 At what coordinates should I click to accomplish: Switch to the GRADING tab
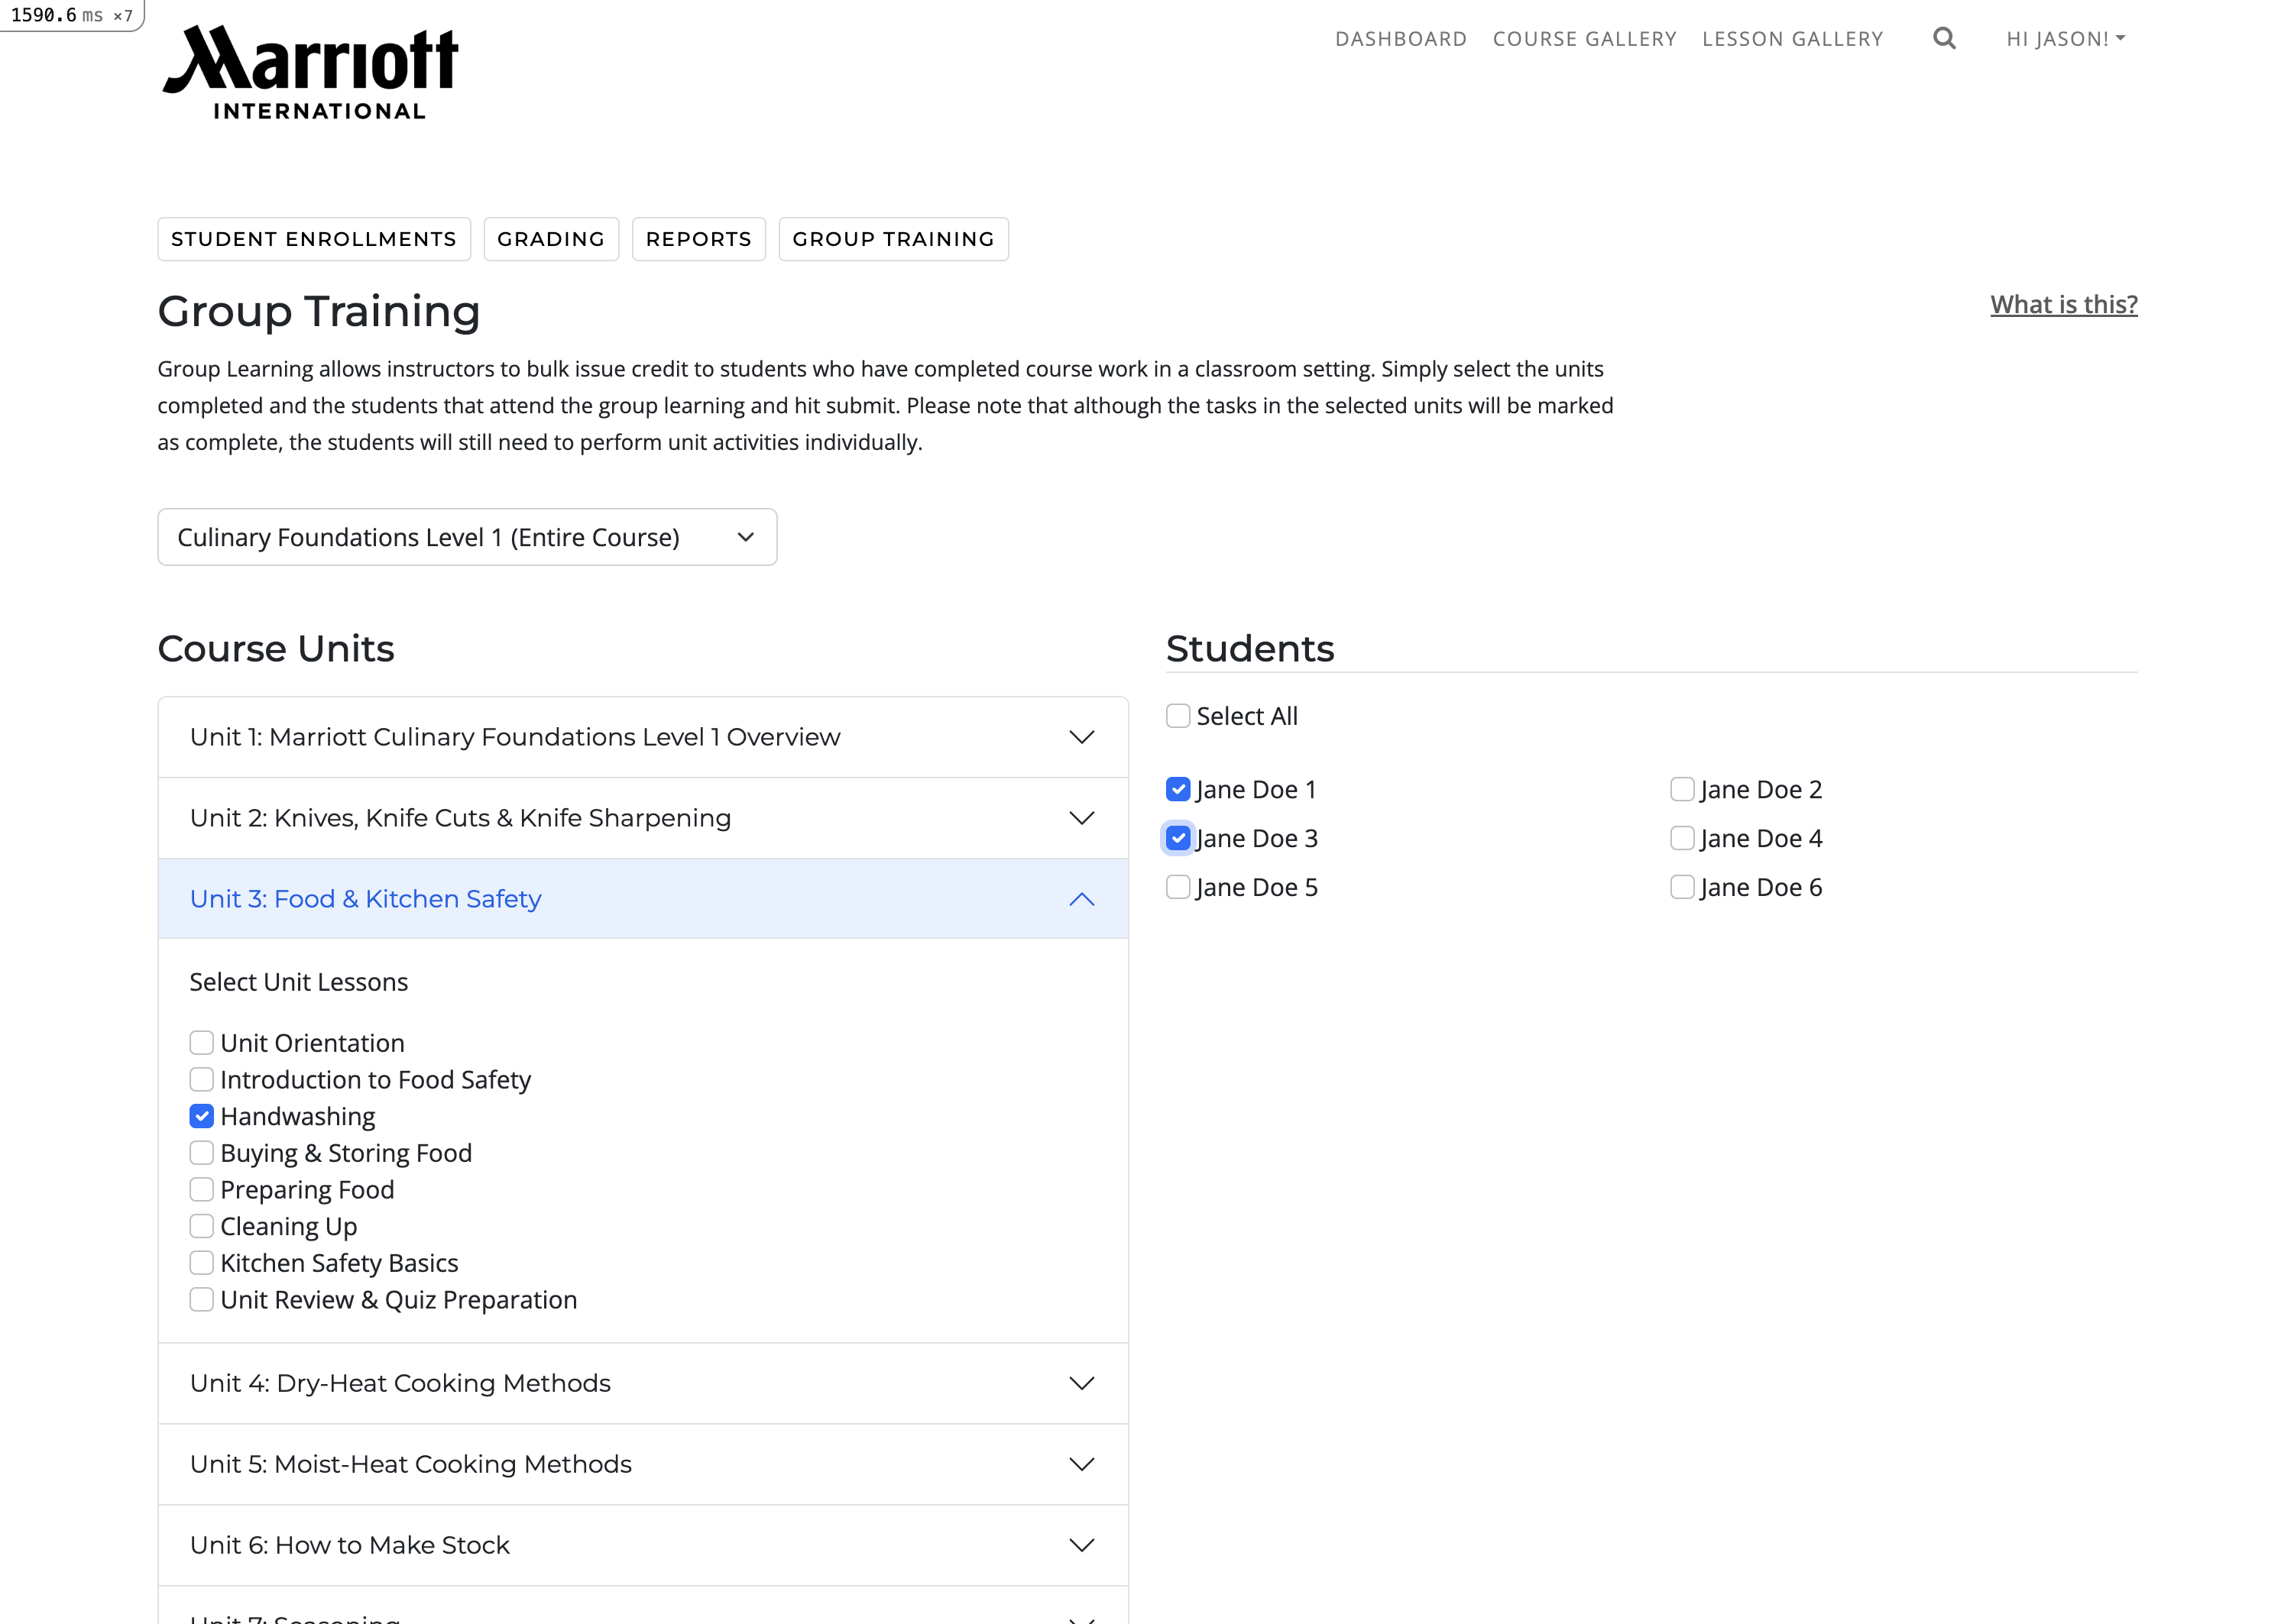551,239
